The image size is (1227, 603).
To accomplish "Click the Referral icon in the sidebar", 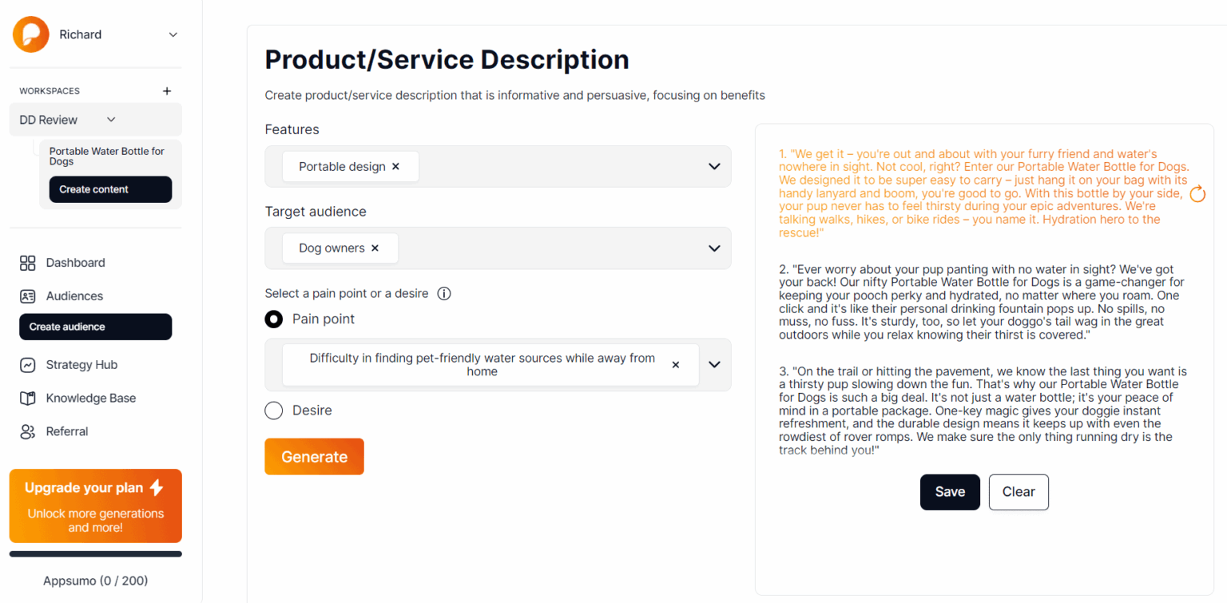I will pyautogui.click(x=28, y=431).
